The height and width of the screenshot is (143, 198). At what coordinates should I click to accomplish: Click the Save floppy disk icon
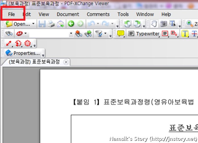[42, 24]
